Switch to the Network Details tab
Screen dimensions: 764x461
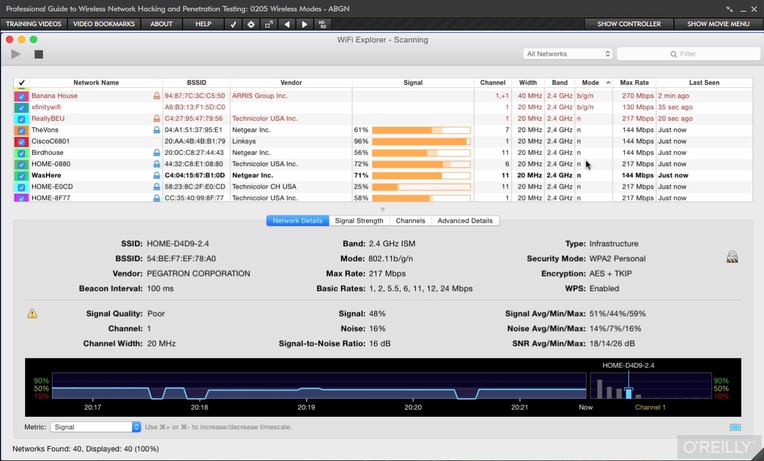298,220
